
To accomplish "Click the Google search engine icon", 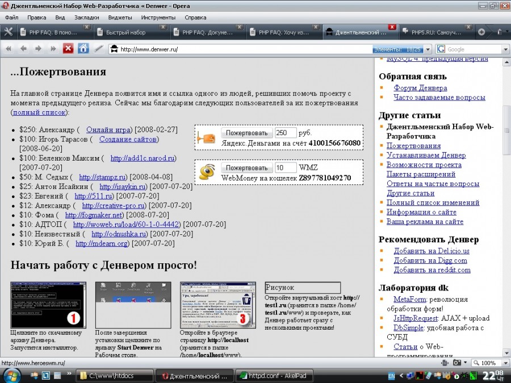I will pos(441,49).
